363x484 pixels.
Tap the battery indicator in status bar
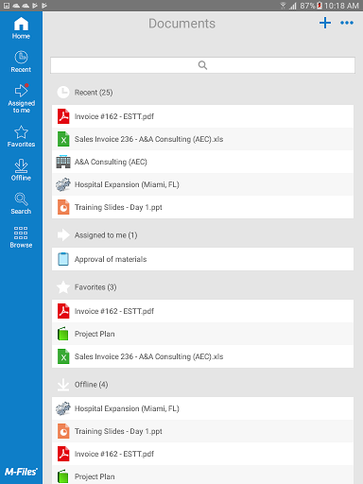[x=320, y=6]
